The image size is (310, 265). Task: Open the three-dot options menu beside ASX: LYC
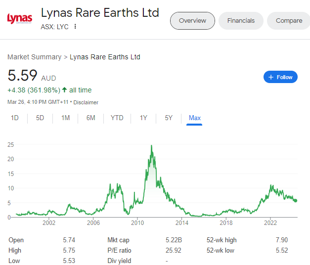point(75,26)
